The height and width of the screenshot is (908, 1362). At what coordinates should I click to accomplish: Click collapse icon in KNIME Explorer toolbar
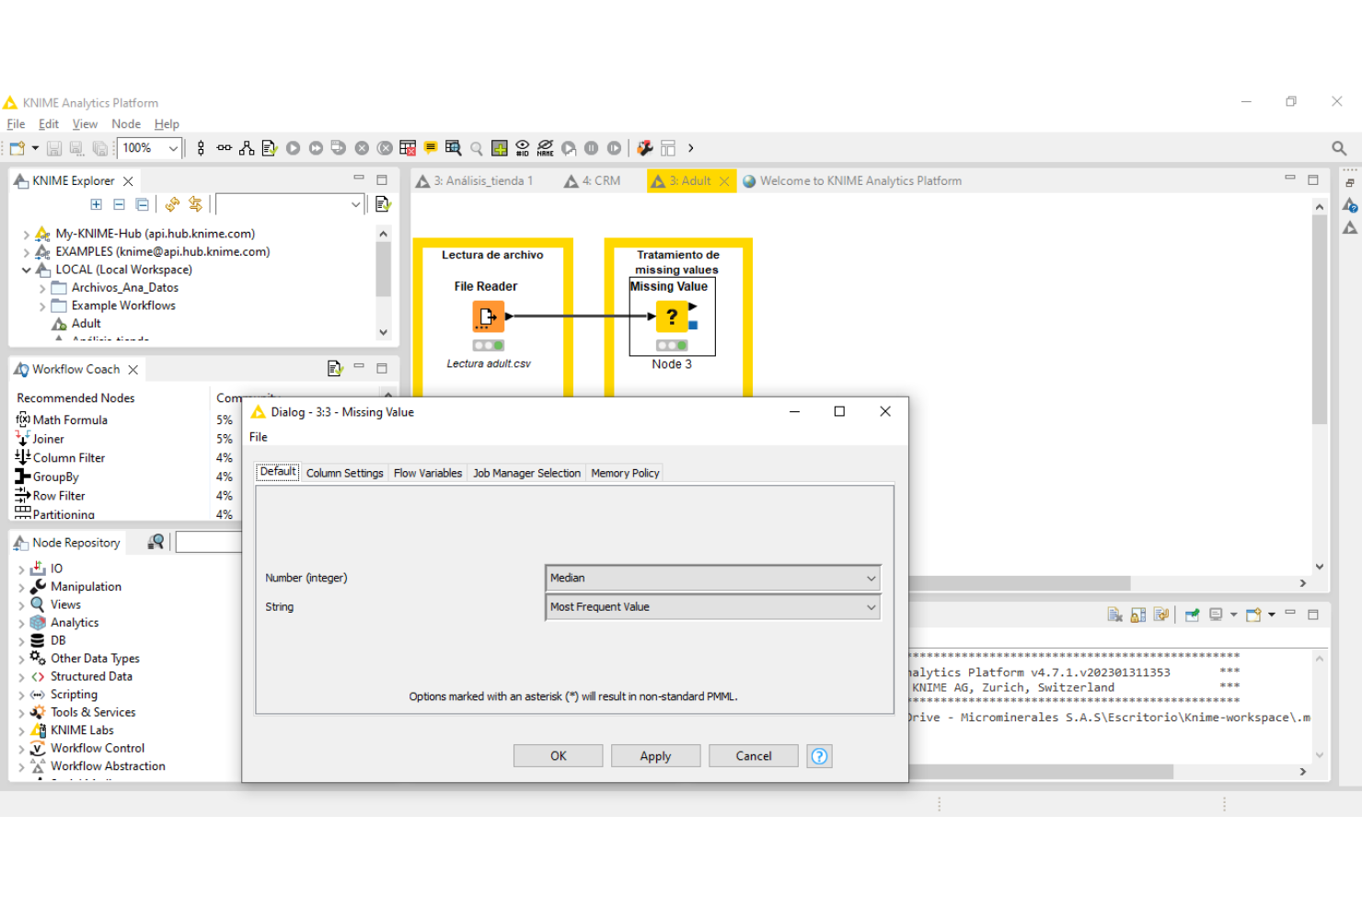pos(119,204)
